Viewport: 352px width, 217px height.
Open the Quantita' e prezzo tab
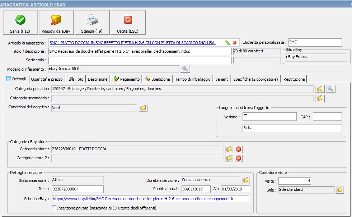(47, 79)
